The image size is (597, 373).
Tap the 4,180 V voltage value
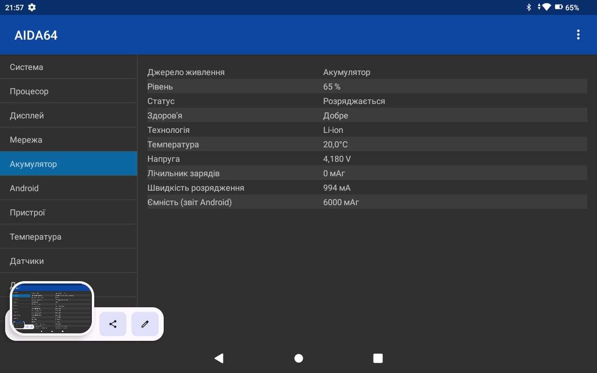(x=337, y=159)
